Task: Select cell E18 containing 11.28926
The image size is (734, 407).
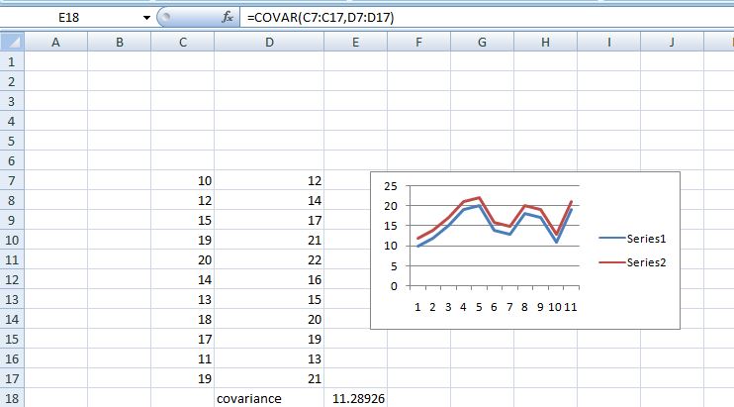Action: coord(355,398)
